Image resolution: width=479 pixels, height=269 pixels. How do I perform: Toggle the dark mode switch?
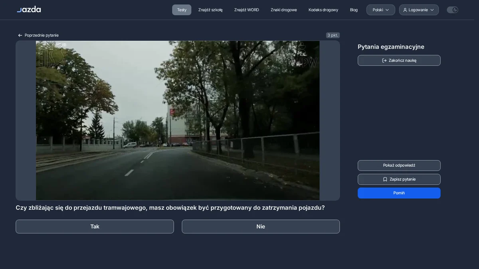click(452, 10)
